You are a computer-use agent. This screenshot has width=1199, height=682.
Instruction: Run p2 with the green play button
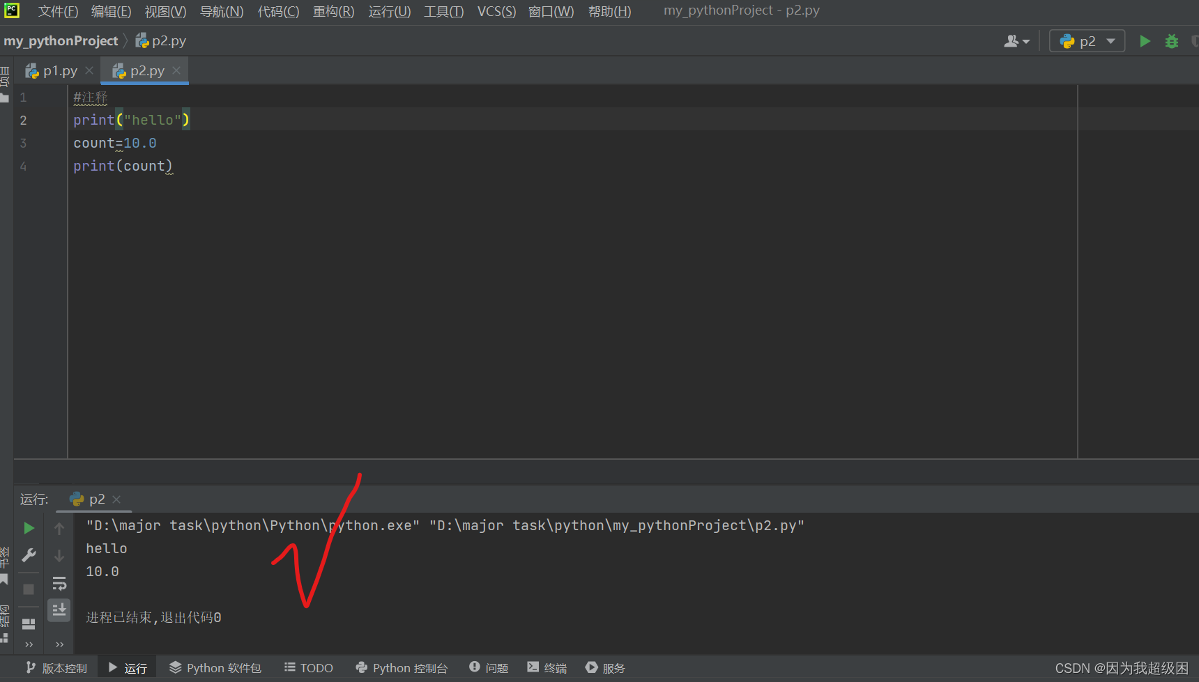[x=1145, y=41]
